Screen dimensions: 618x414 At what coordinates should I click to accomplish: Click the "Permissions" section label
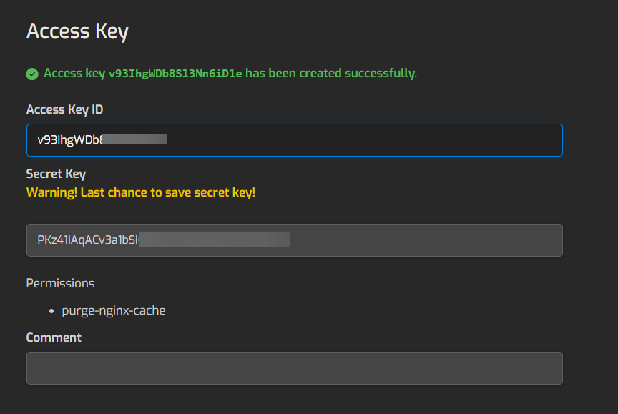coord(60,283)
